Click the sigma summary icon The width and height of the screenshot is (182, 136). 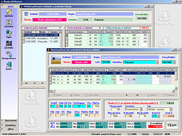pyautogui.click(x=52, y=125)
